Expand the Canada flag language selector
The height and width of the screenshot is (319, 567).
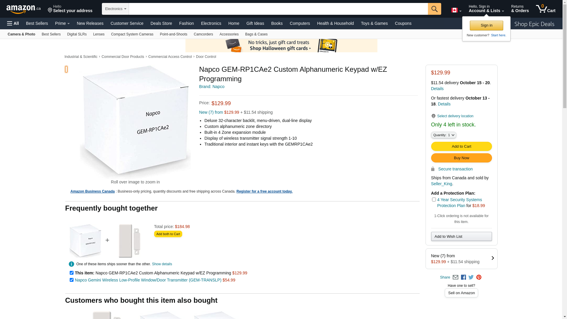pos(456,10)
